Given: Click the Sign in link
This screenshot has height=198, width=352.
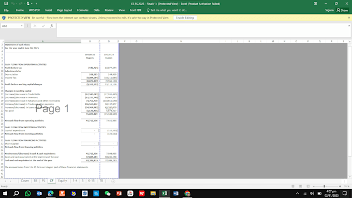Looking at the screenshot, I should click(x=329, y=10).
